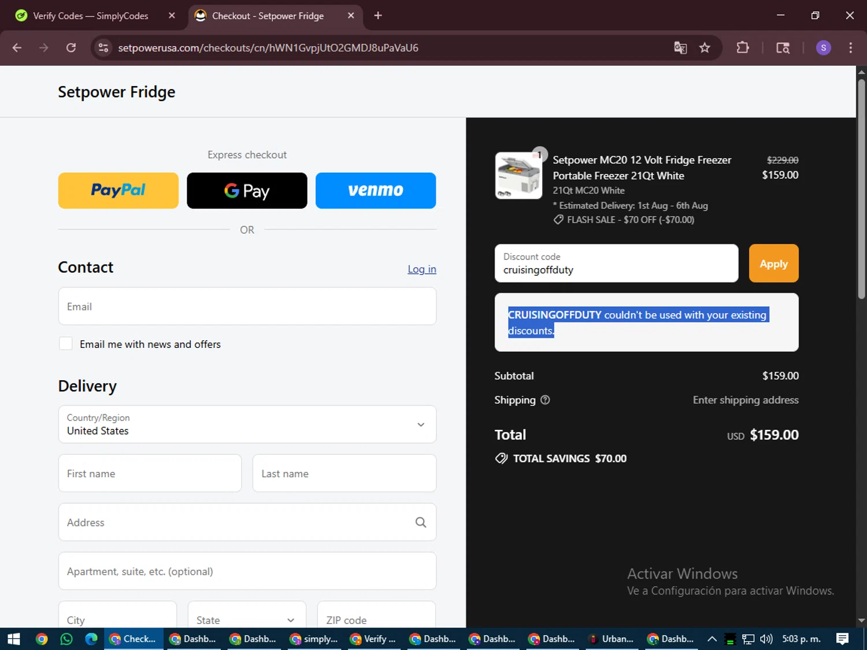The height and width of the screenshot is (650, 867).
Task: Go back to the previous page
Action: [x=17, y=48]
